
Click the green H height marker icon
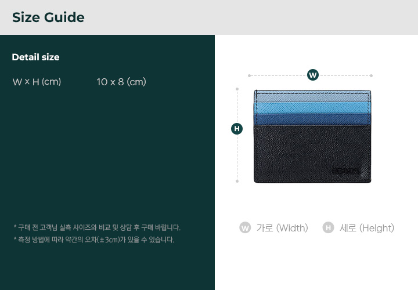point(237,129)
